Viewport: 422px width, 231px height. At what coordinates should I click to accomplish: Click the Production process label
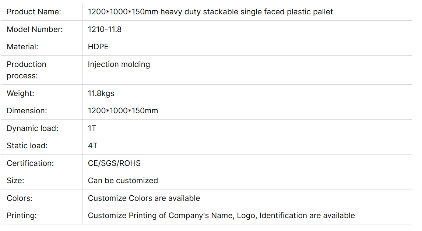[27, 70]
